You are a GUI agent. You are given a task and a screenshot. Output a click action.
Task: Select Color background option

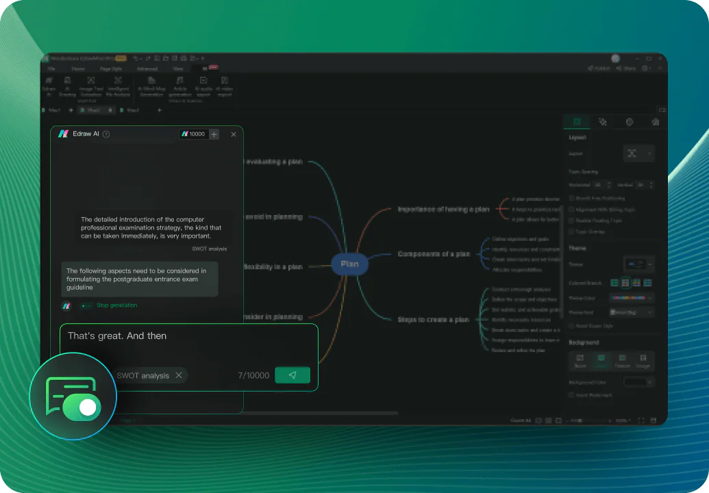(x=601, y=361)
